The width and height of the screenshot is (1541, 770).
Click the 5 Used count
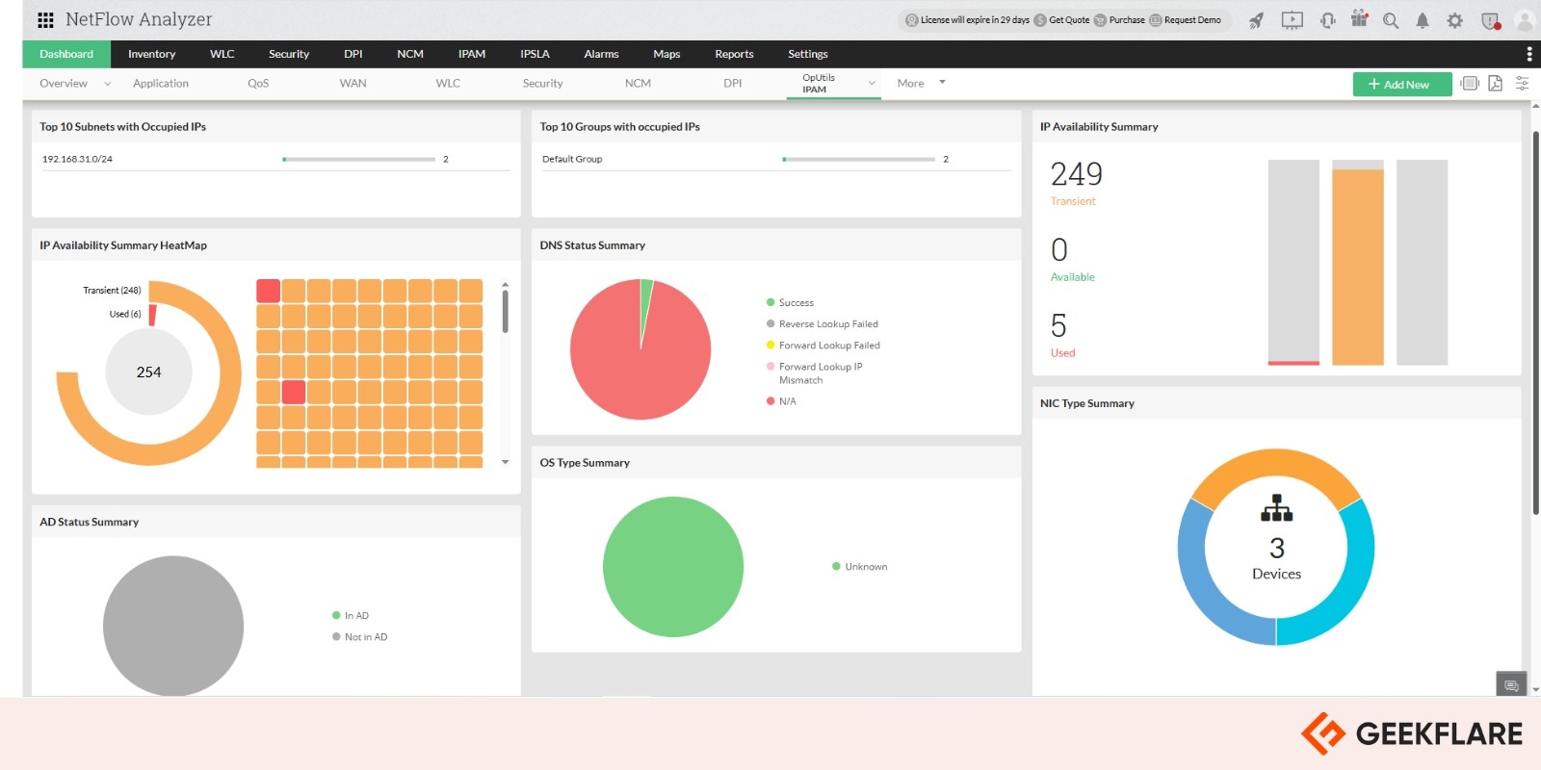(1058, 325)
